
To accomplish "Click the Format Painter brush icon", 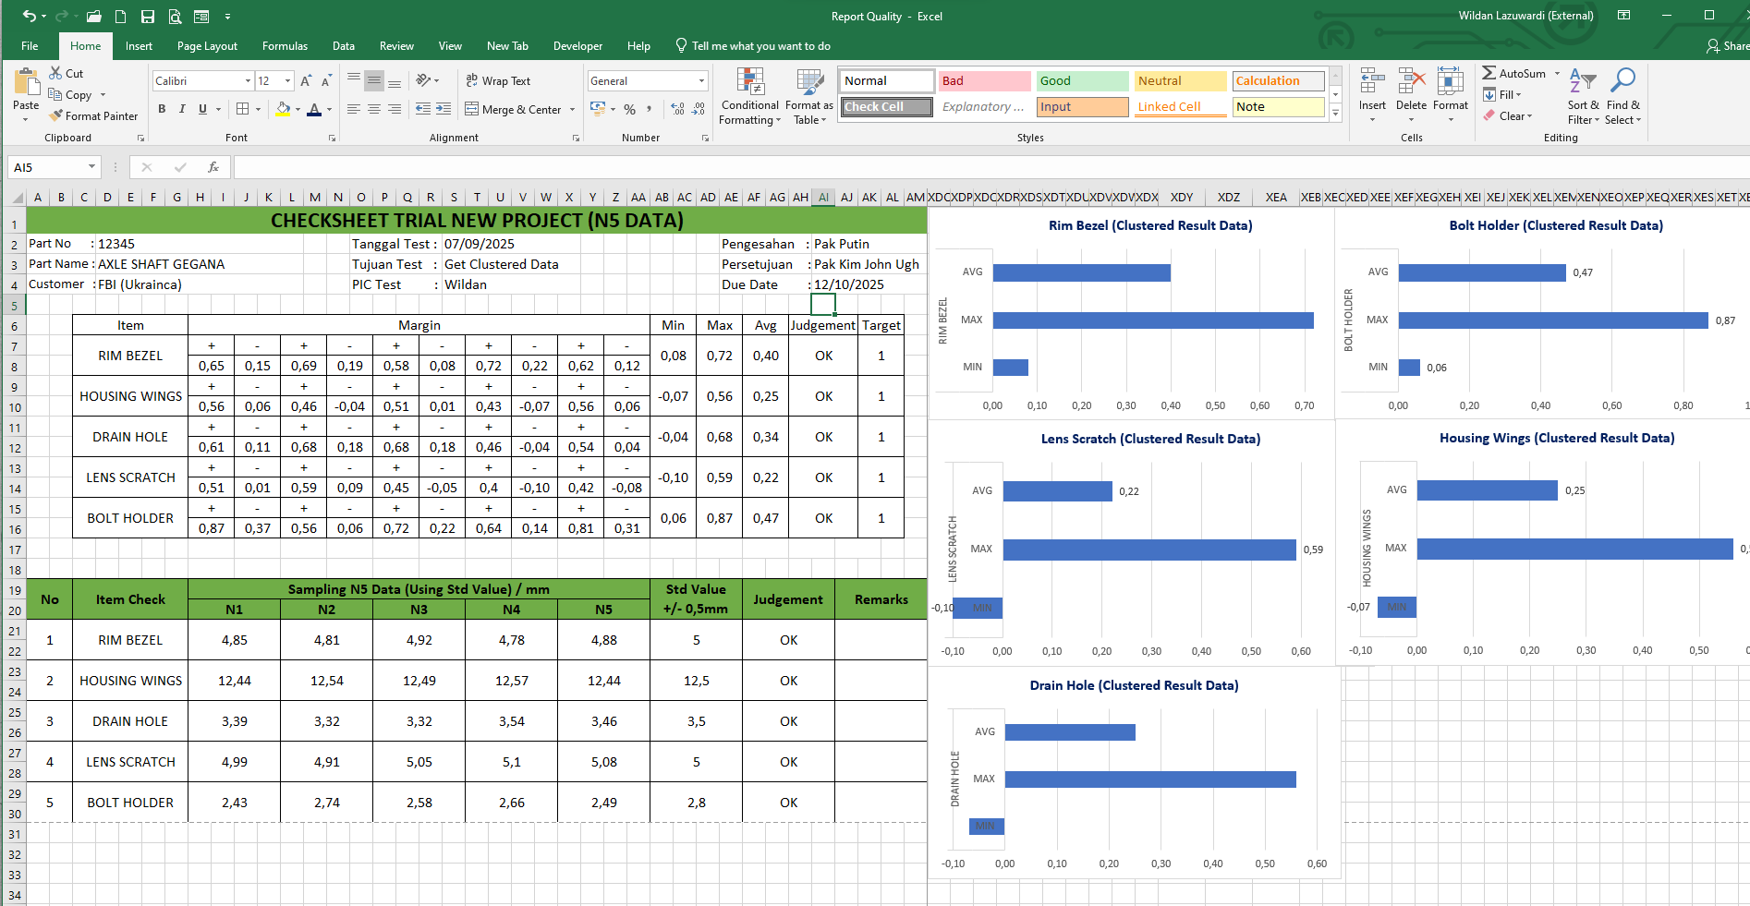I will click(56, 116).
